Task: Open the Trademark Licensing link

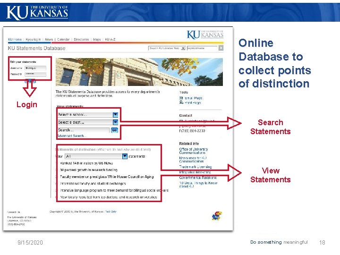Action: pyautogui.click(x=195, y=167)
